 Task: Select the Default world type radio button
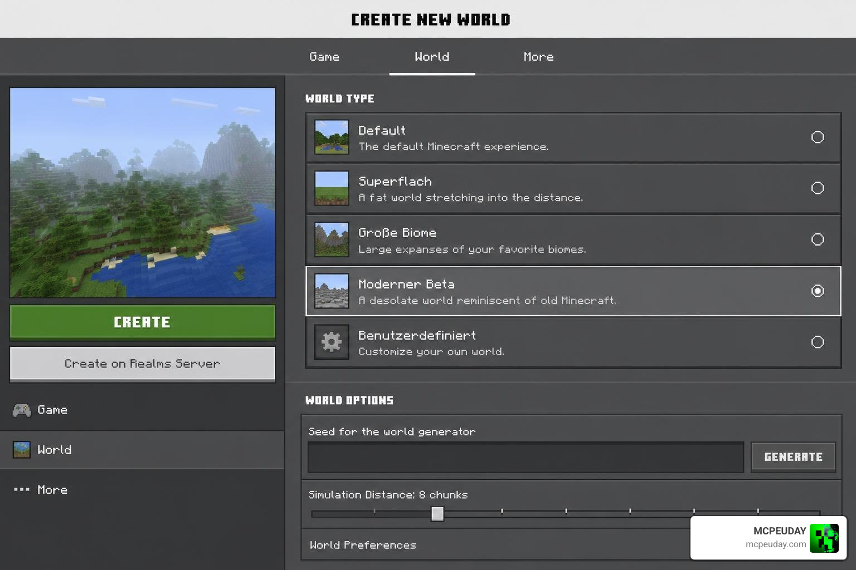818,137
